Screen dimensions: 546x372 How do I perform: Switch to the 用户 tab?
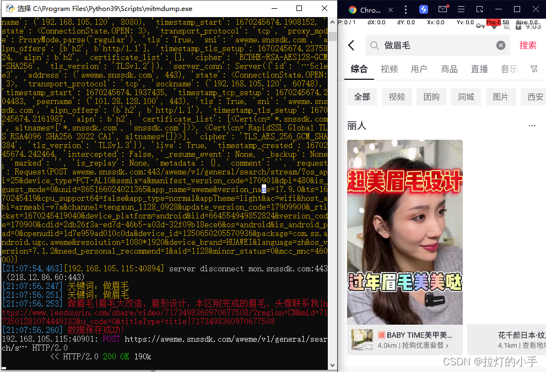pyautogui.click(x=419, y=69)
